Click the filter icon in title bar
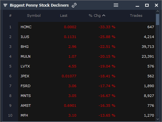Image resolution: width=162 pixels, height=122 pixels. [x=5, y=5]
